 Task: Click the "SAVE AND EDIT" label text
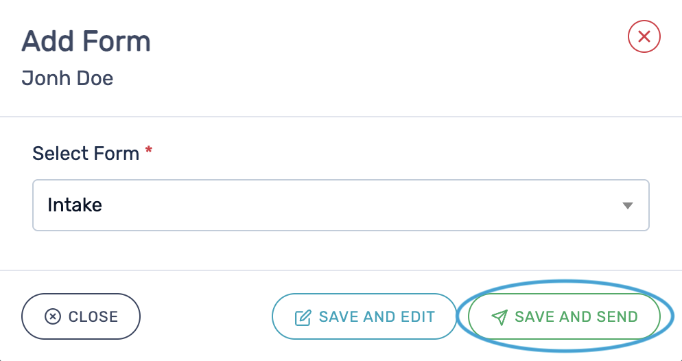(x=377, y=317)
